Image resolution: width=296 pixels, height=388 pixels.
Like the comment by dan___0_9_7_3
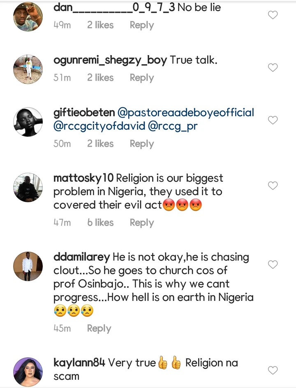[273, 15]
